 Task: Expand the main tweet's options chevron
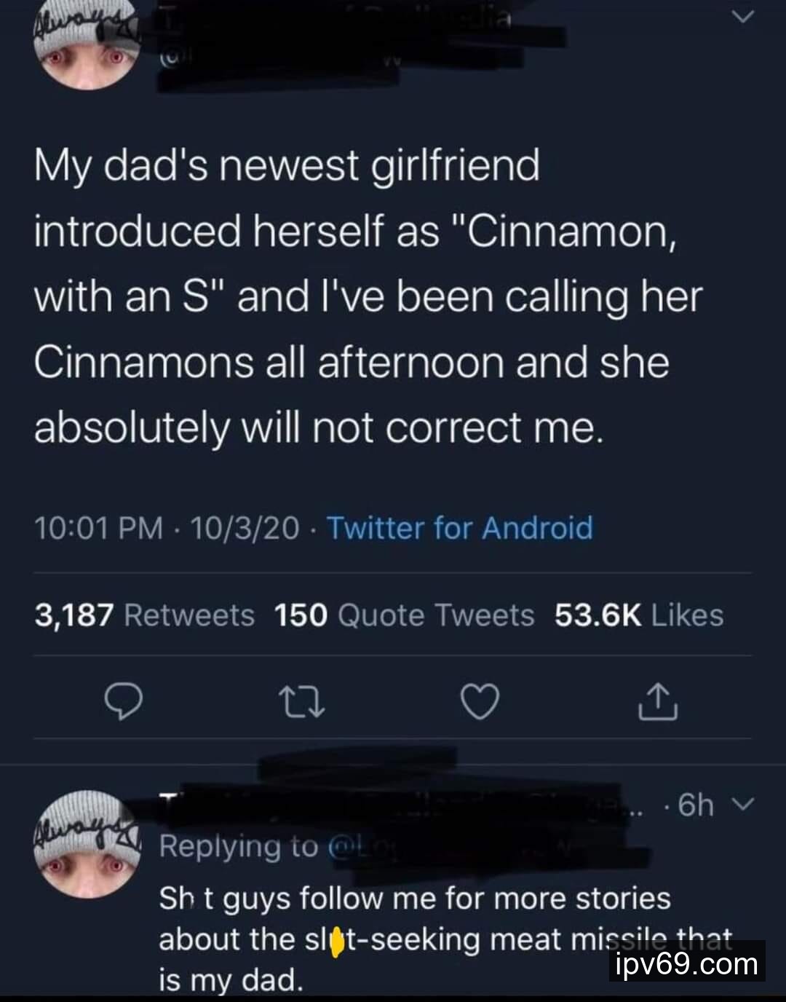[742, 17]
